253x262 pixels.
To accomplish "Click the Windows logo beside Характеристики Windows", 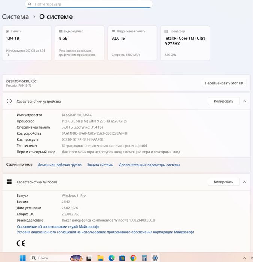I will (x=9, y=182).
